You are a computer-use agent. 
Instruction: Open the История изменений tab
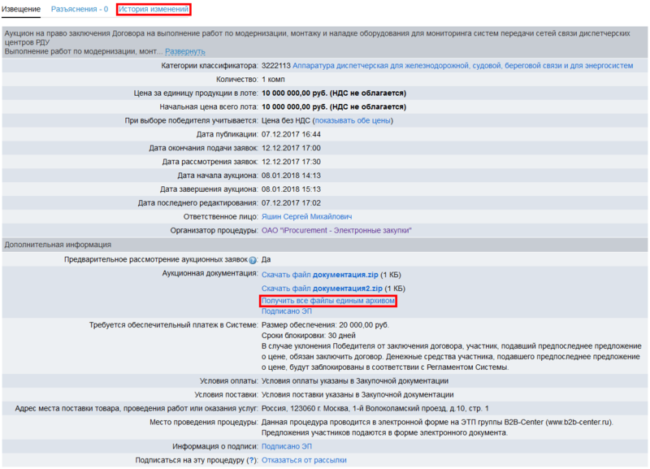pos(154,9)
